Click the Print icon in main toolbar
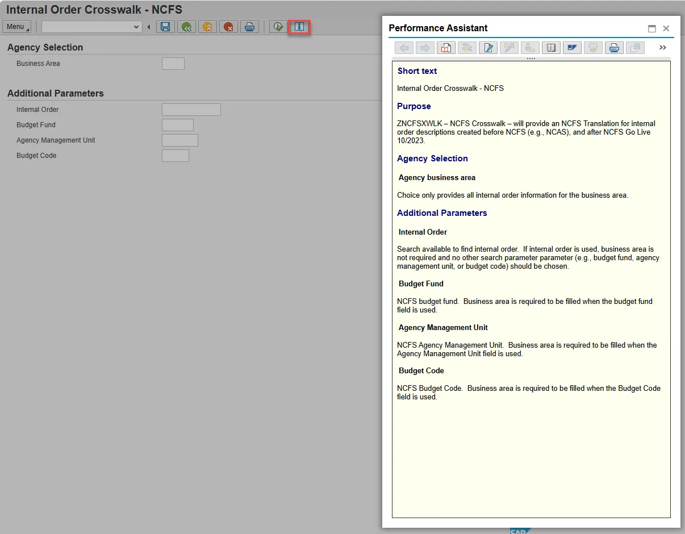 pos(249,27)
